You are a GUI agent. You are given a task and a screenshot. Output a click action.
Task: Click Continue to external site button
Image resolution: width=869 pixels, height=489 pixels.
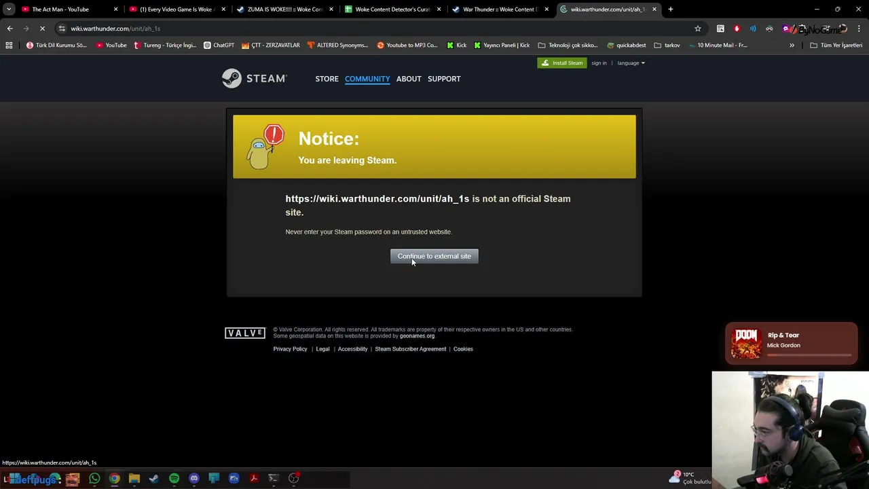[434, 256]
